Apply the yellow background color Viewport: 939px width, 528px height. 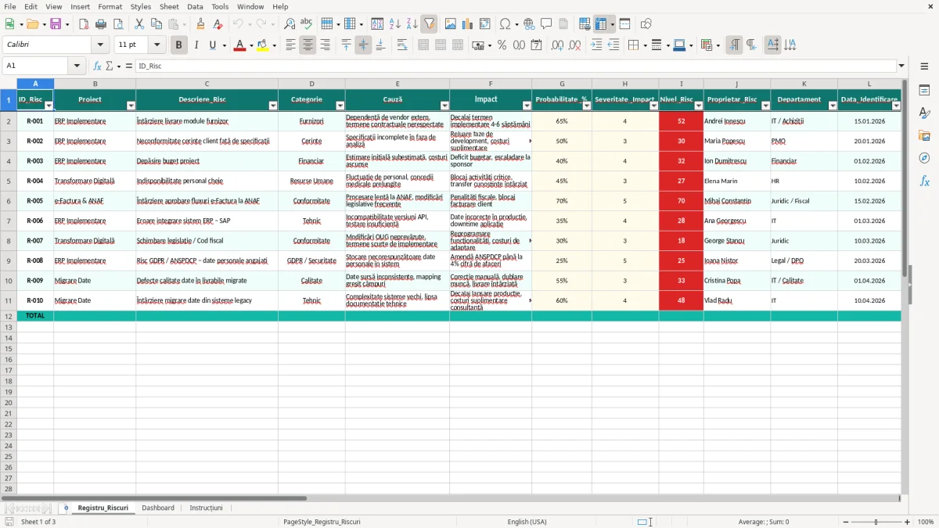coord(263,45)
